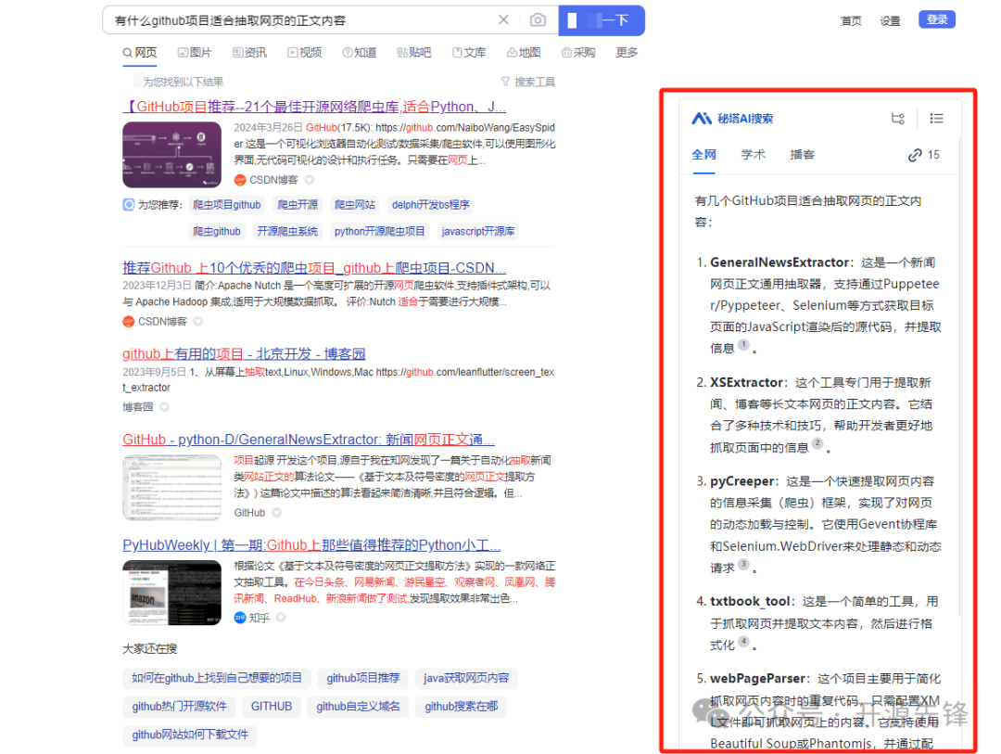Select recommended tag 爬虫网站
Screen dimensions: 1001x754
tap(355, 204)
